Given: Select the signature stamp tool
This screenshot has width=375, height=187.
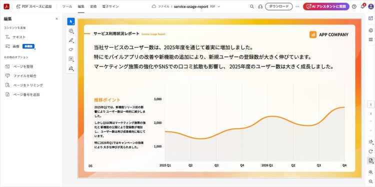Looking at the screenshot, I should (71, 68).
